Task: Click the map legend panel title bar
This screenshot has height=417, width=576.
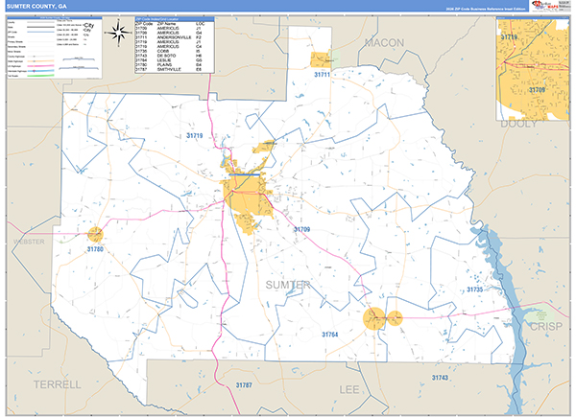Action: (x=54, y=17)
